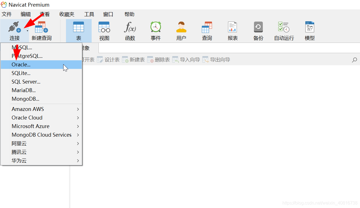This screenshot has height=208, width=360.
Task: Open the connection dropdown arrow
Action: pos(27,31)
